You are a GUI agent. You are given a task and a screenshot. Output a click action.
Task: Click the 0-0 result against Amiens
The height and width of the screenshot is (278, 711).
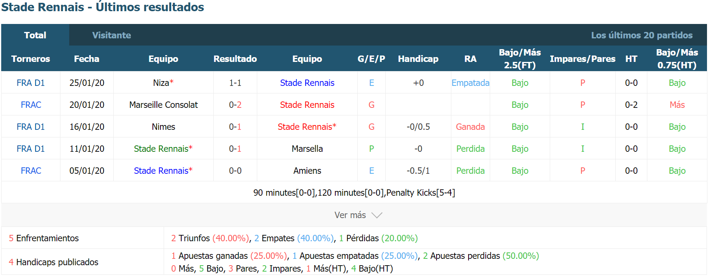coord(235,171)
